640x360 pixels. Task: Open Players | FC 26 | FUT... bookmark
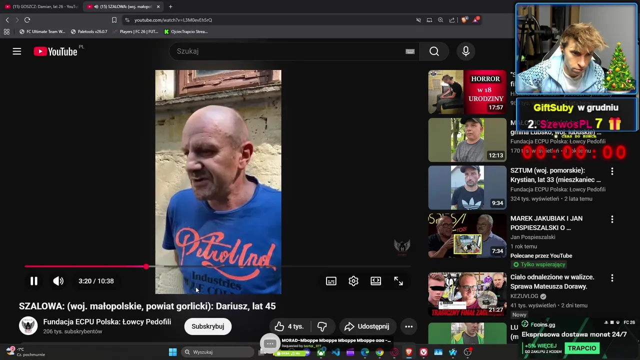pyautogui.click(x=135, y=31)
